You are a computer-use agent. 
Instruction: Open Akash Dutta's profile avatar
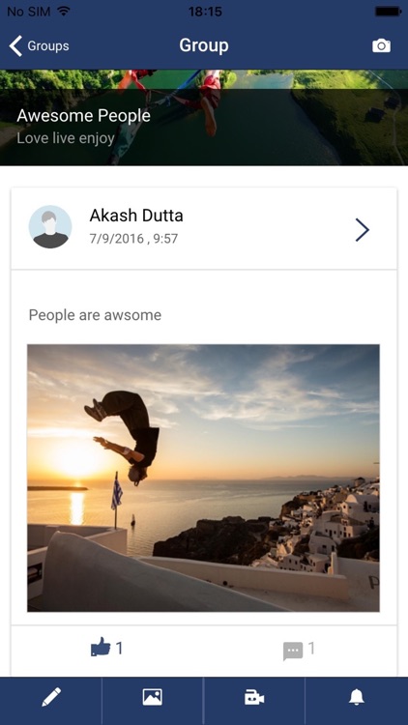tap(50, 227)
